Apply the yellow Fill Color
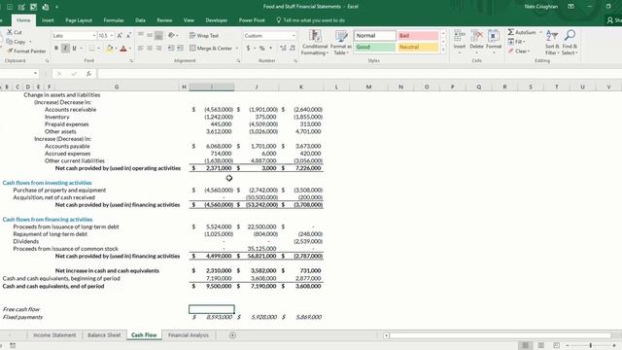The image size is (622, 350). (110, 49)
